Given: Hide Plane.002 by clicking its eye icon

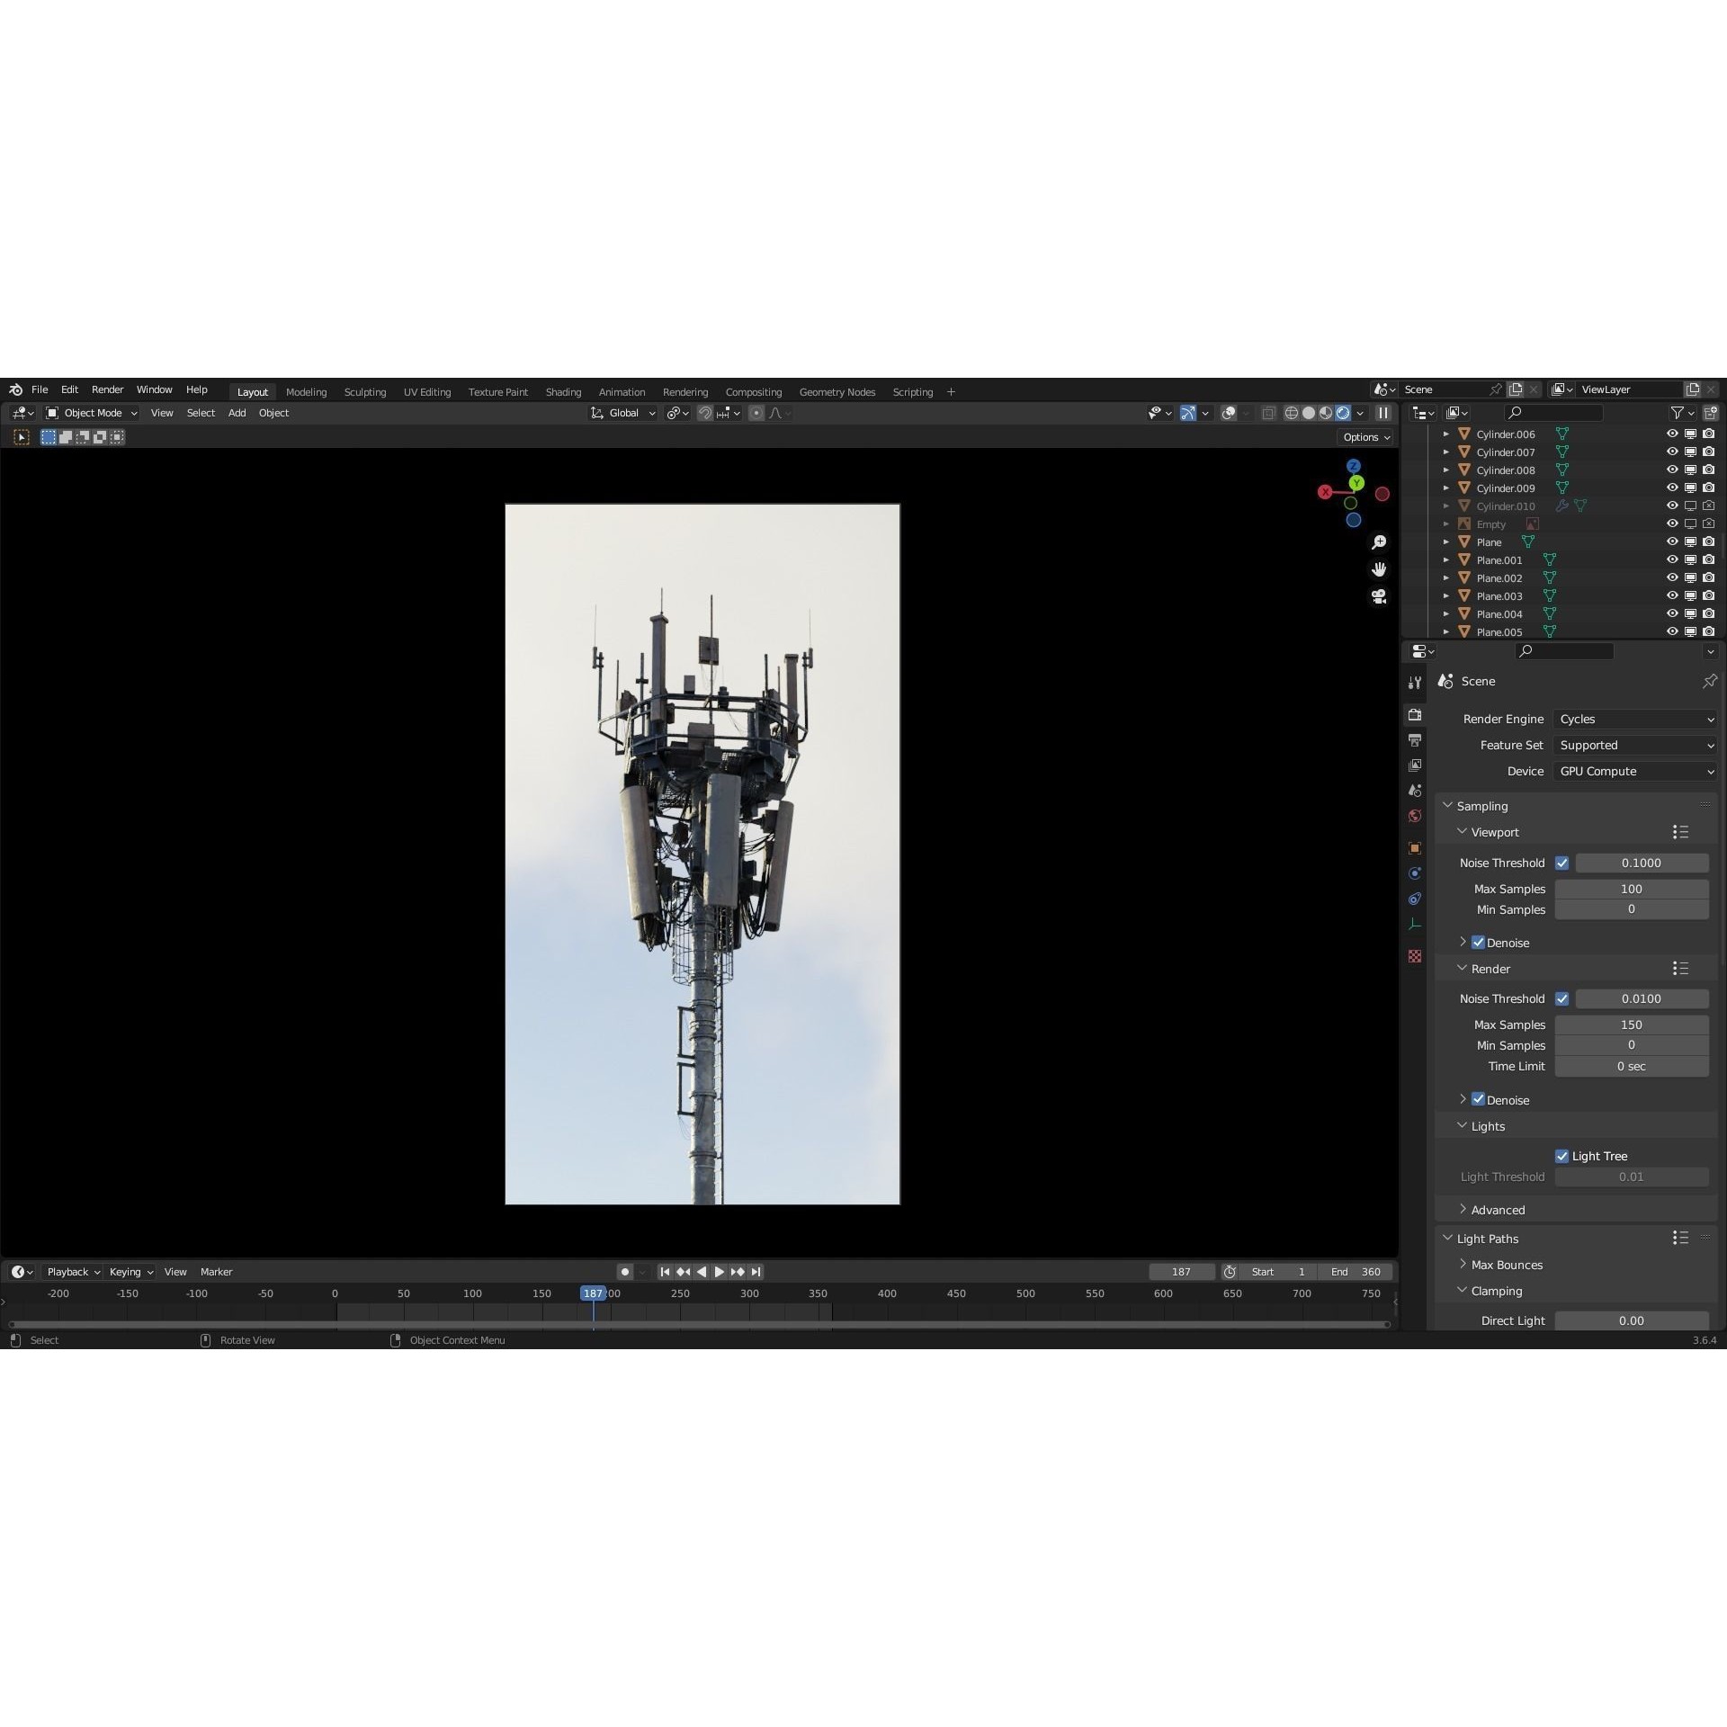Looking at the screenshot, I should click(x=1673, y=578).
